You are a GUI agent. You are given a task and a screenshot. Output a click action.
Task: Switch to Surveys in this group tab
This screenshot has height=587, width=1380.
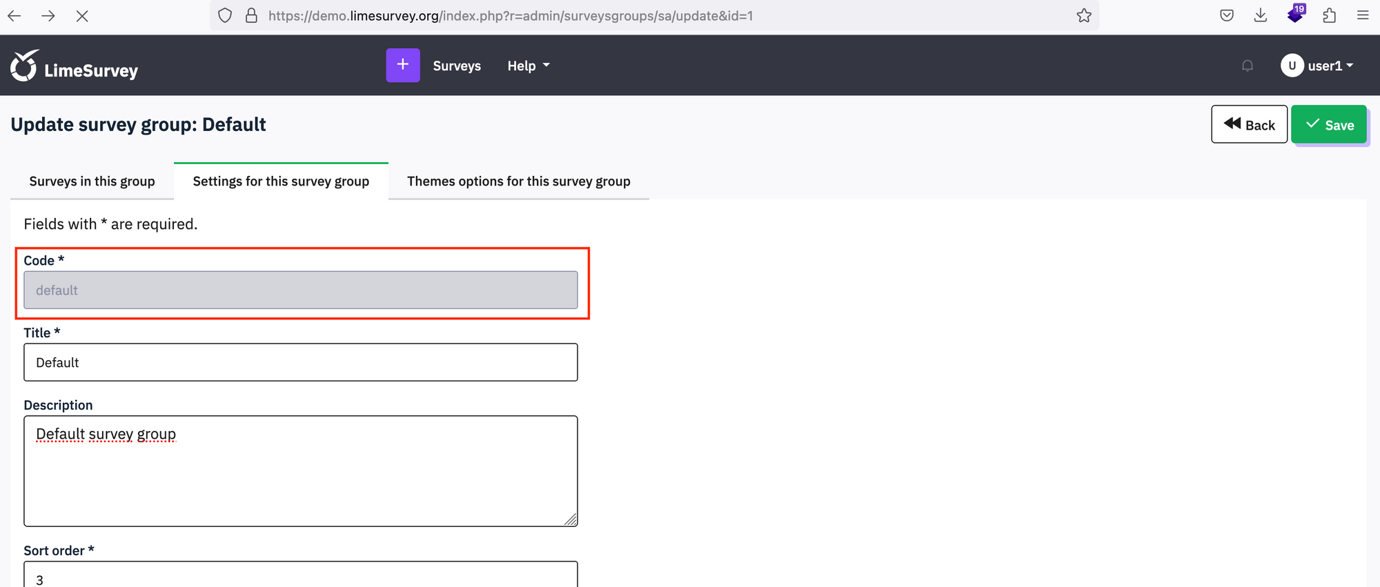click(x=92, y=181)
